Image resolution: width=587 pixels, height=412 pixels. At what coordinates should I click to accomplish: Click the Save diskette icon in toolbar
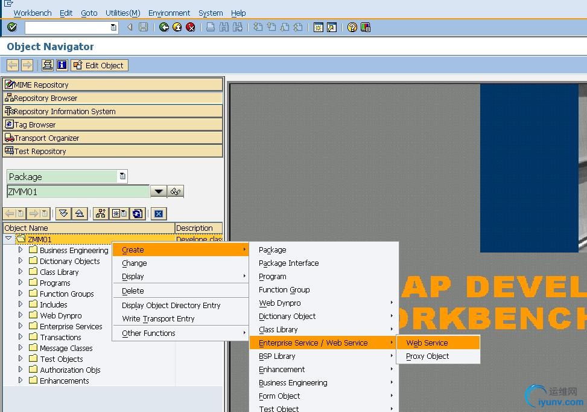pyautogui.click(x=144, y=27)
